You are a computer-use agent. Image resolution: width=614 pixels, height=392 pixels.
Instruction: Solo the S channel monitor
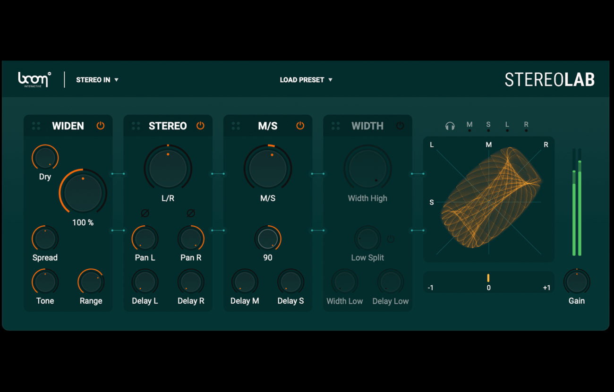pyautogui.click(x=488, y=126)
